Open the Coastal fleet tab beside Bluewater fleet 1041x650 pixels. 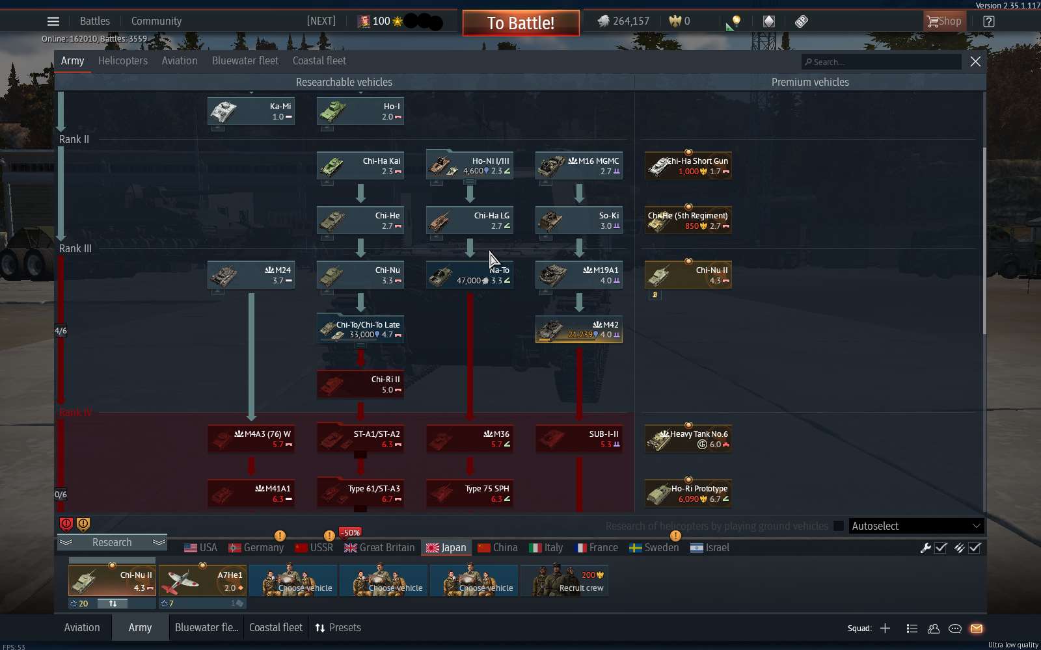coord(319,60)
